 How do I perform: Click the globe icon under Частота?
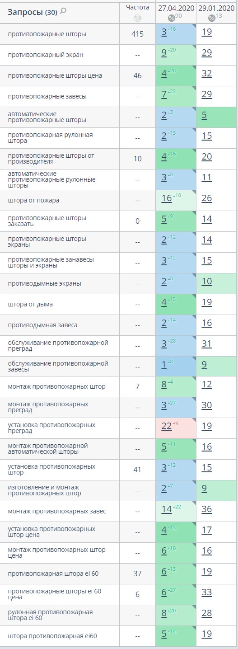click(138, 19)
